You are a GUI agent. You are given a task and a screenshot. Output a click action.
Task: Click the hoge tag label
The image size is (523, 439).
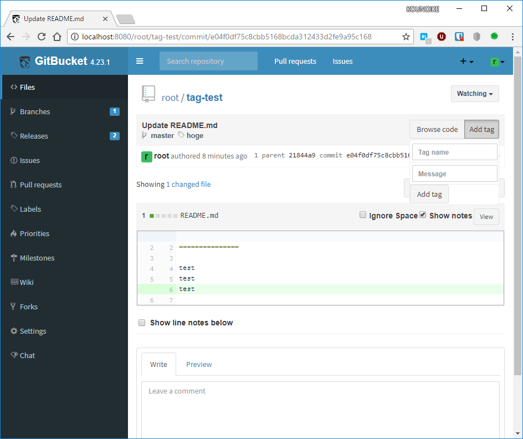point(195,135)
